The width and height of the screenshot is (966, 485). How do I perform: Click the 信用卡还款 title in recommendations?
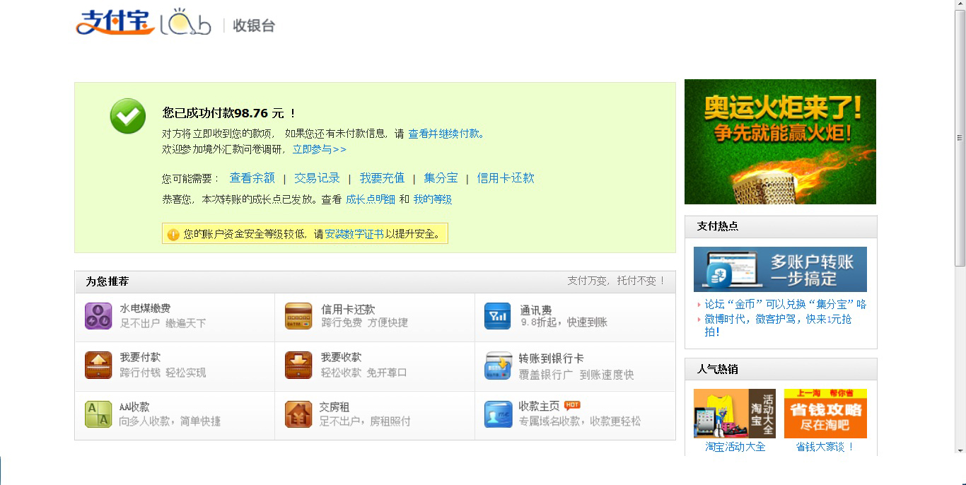(x=348, y=309)
